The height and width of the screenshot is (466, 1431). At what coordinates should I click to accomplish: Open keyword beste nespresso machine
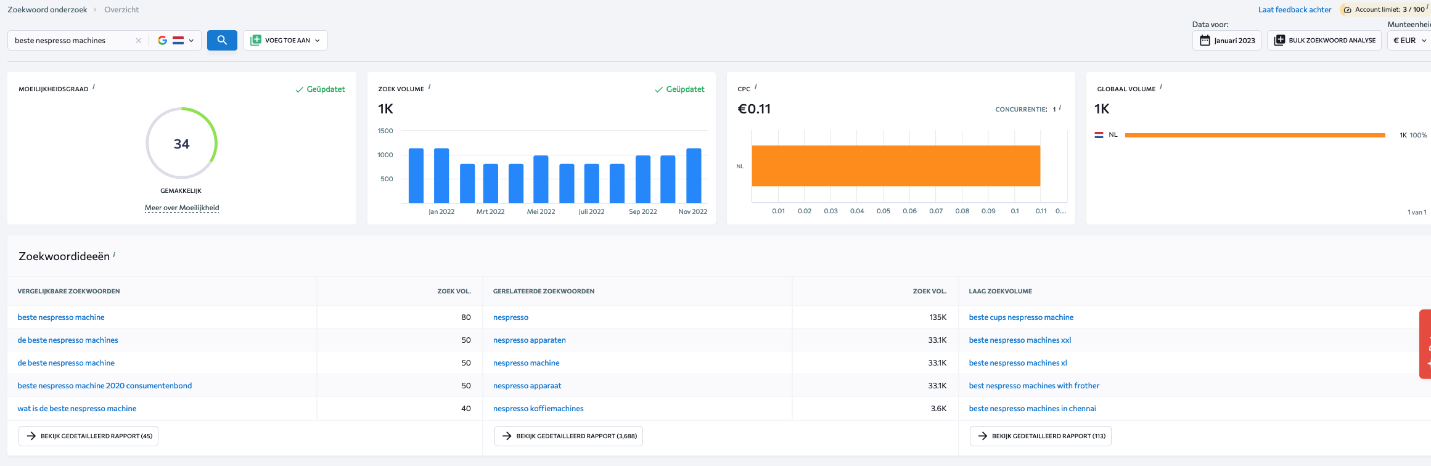tap(61, 317)
